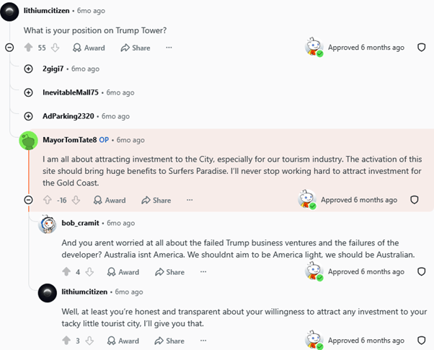The width and height of the screenshot is (434, 350).
Task: View bob_cramit's avatar profile
Action: pos(48,224)
